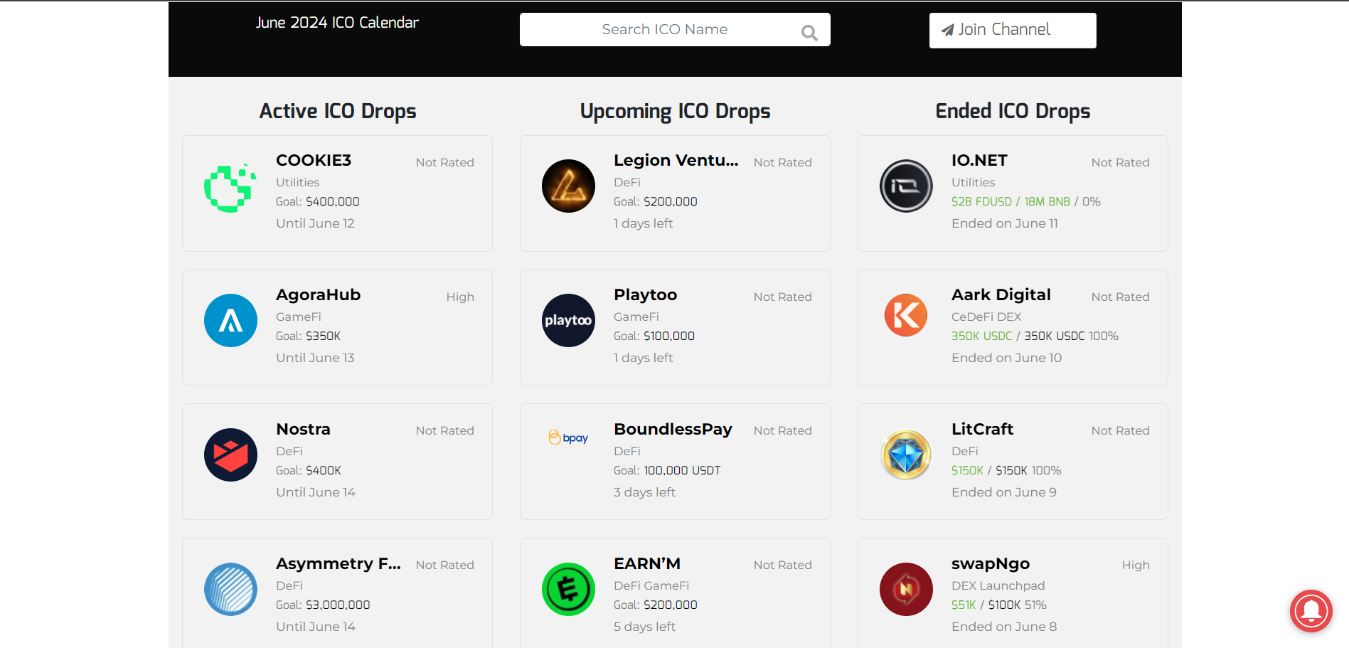Image resolution: width=1349 pixels, height=648 pixels.
Task: Click "5 days left" on EARN'M card
Action: pyautogui.click(x=644, y=627)
